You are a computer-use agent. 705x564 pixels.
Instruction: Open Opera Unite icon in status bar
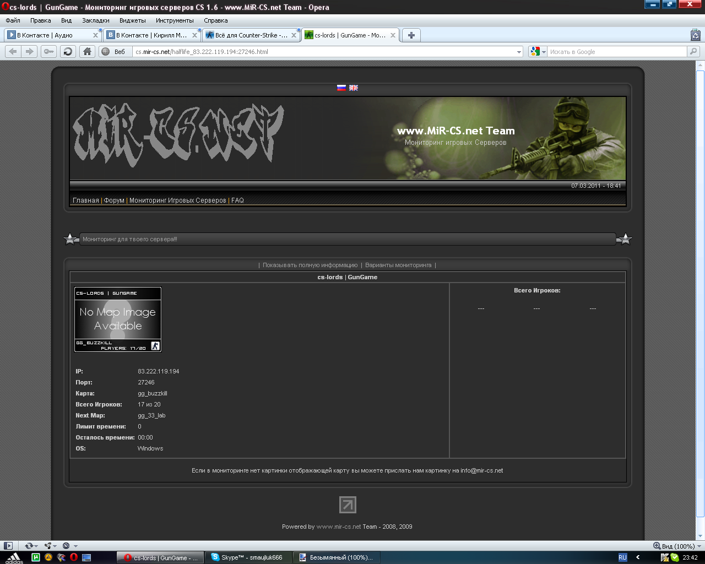pyautogui.click(x=48, y=546)
